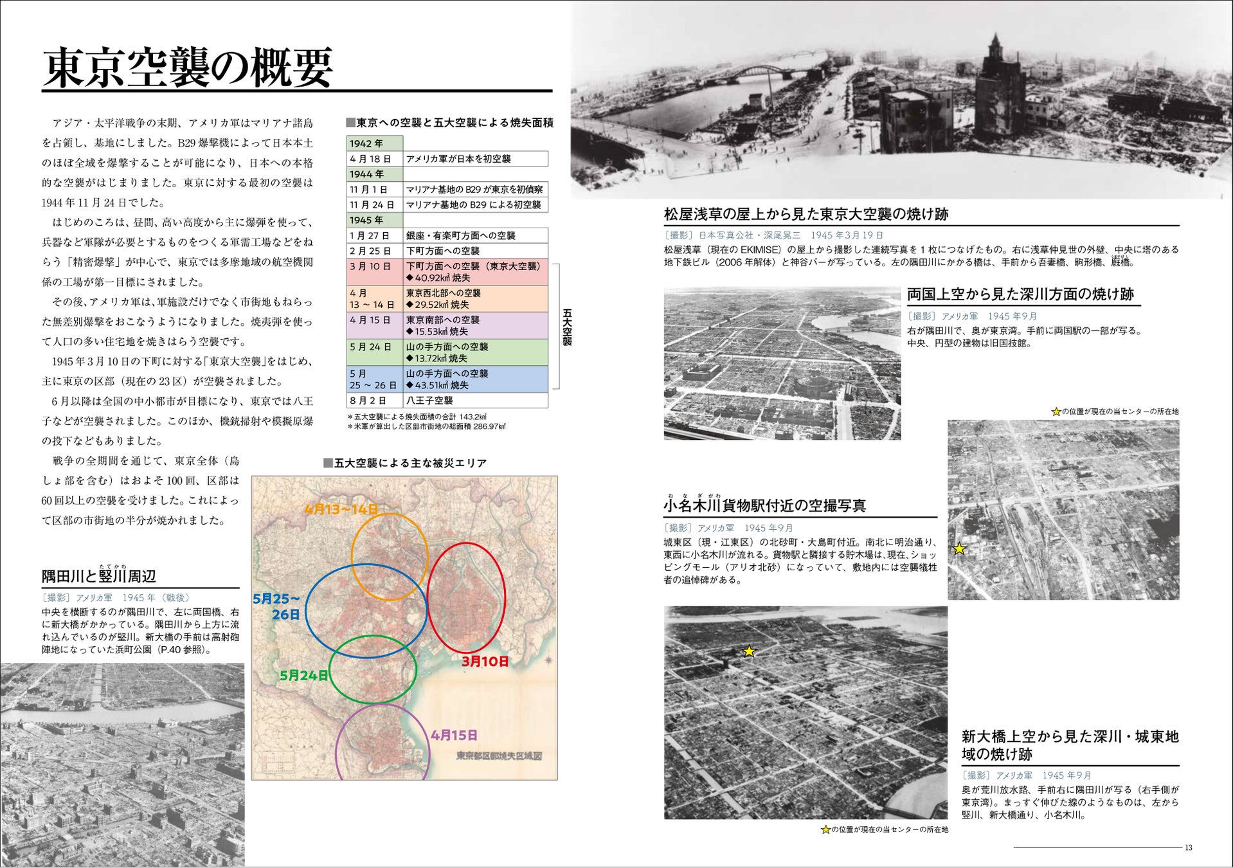The height and width of the screenshot is (868, 1233).
Task: Select the red March 10 circle on map
Action: tap(466, 597)
